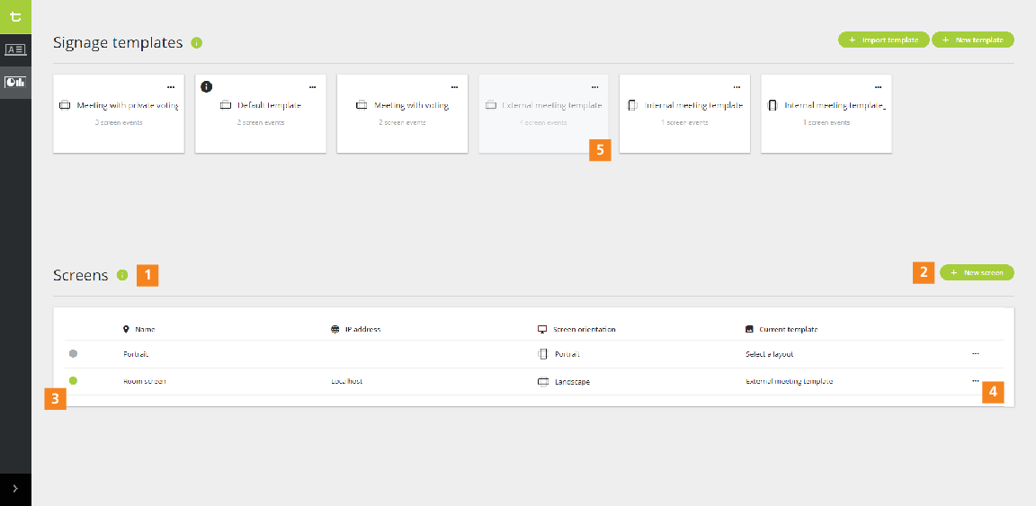This screenshot has width=1036, height=506.
Task: Open options menu on Meeting with private voting
Action: [171, 87]
